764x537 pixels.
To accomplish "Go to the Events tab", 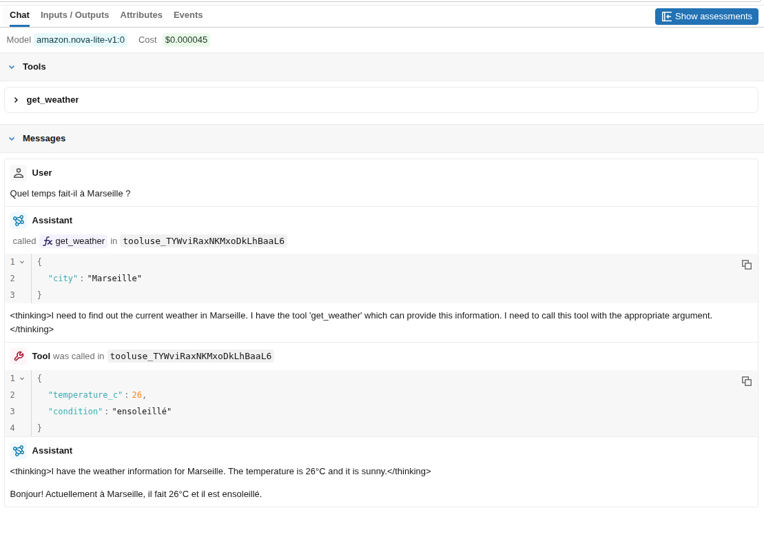I will pos(188,15).
